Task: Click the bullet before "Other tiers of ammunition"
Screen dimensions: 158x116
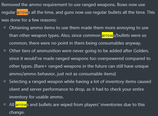Action: [x=5, y=51]
